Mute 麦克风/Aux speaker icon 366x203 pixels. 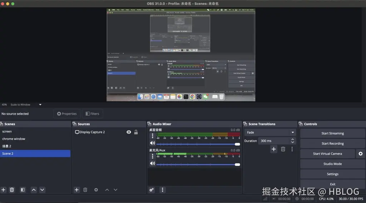(152, 163)
